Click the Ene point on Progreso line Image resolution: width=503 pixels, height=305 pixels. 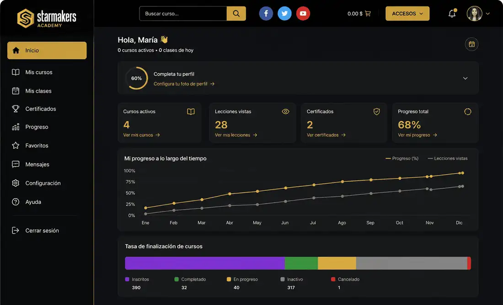tap(145, 208)
